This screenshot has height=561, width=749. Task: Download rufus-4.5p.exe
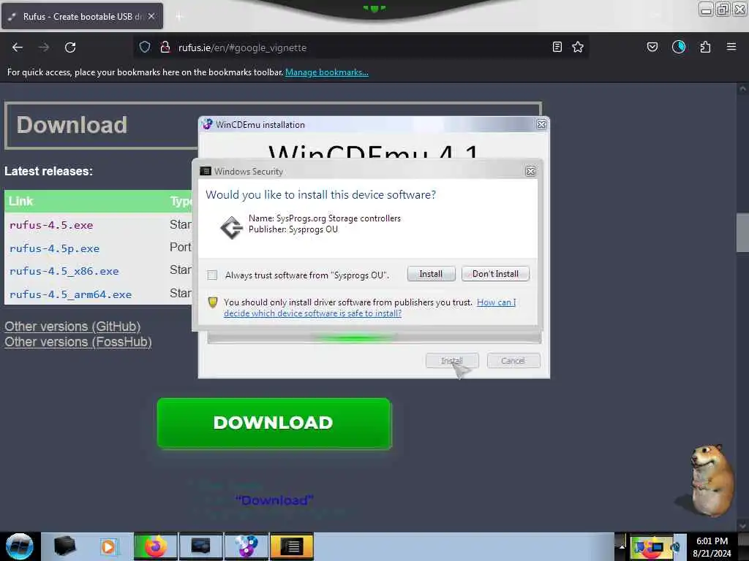click(54, 248)
